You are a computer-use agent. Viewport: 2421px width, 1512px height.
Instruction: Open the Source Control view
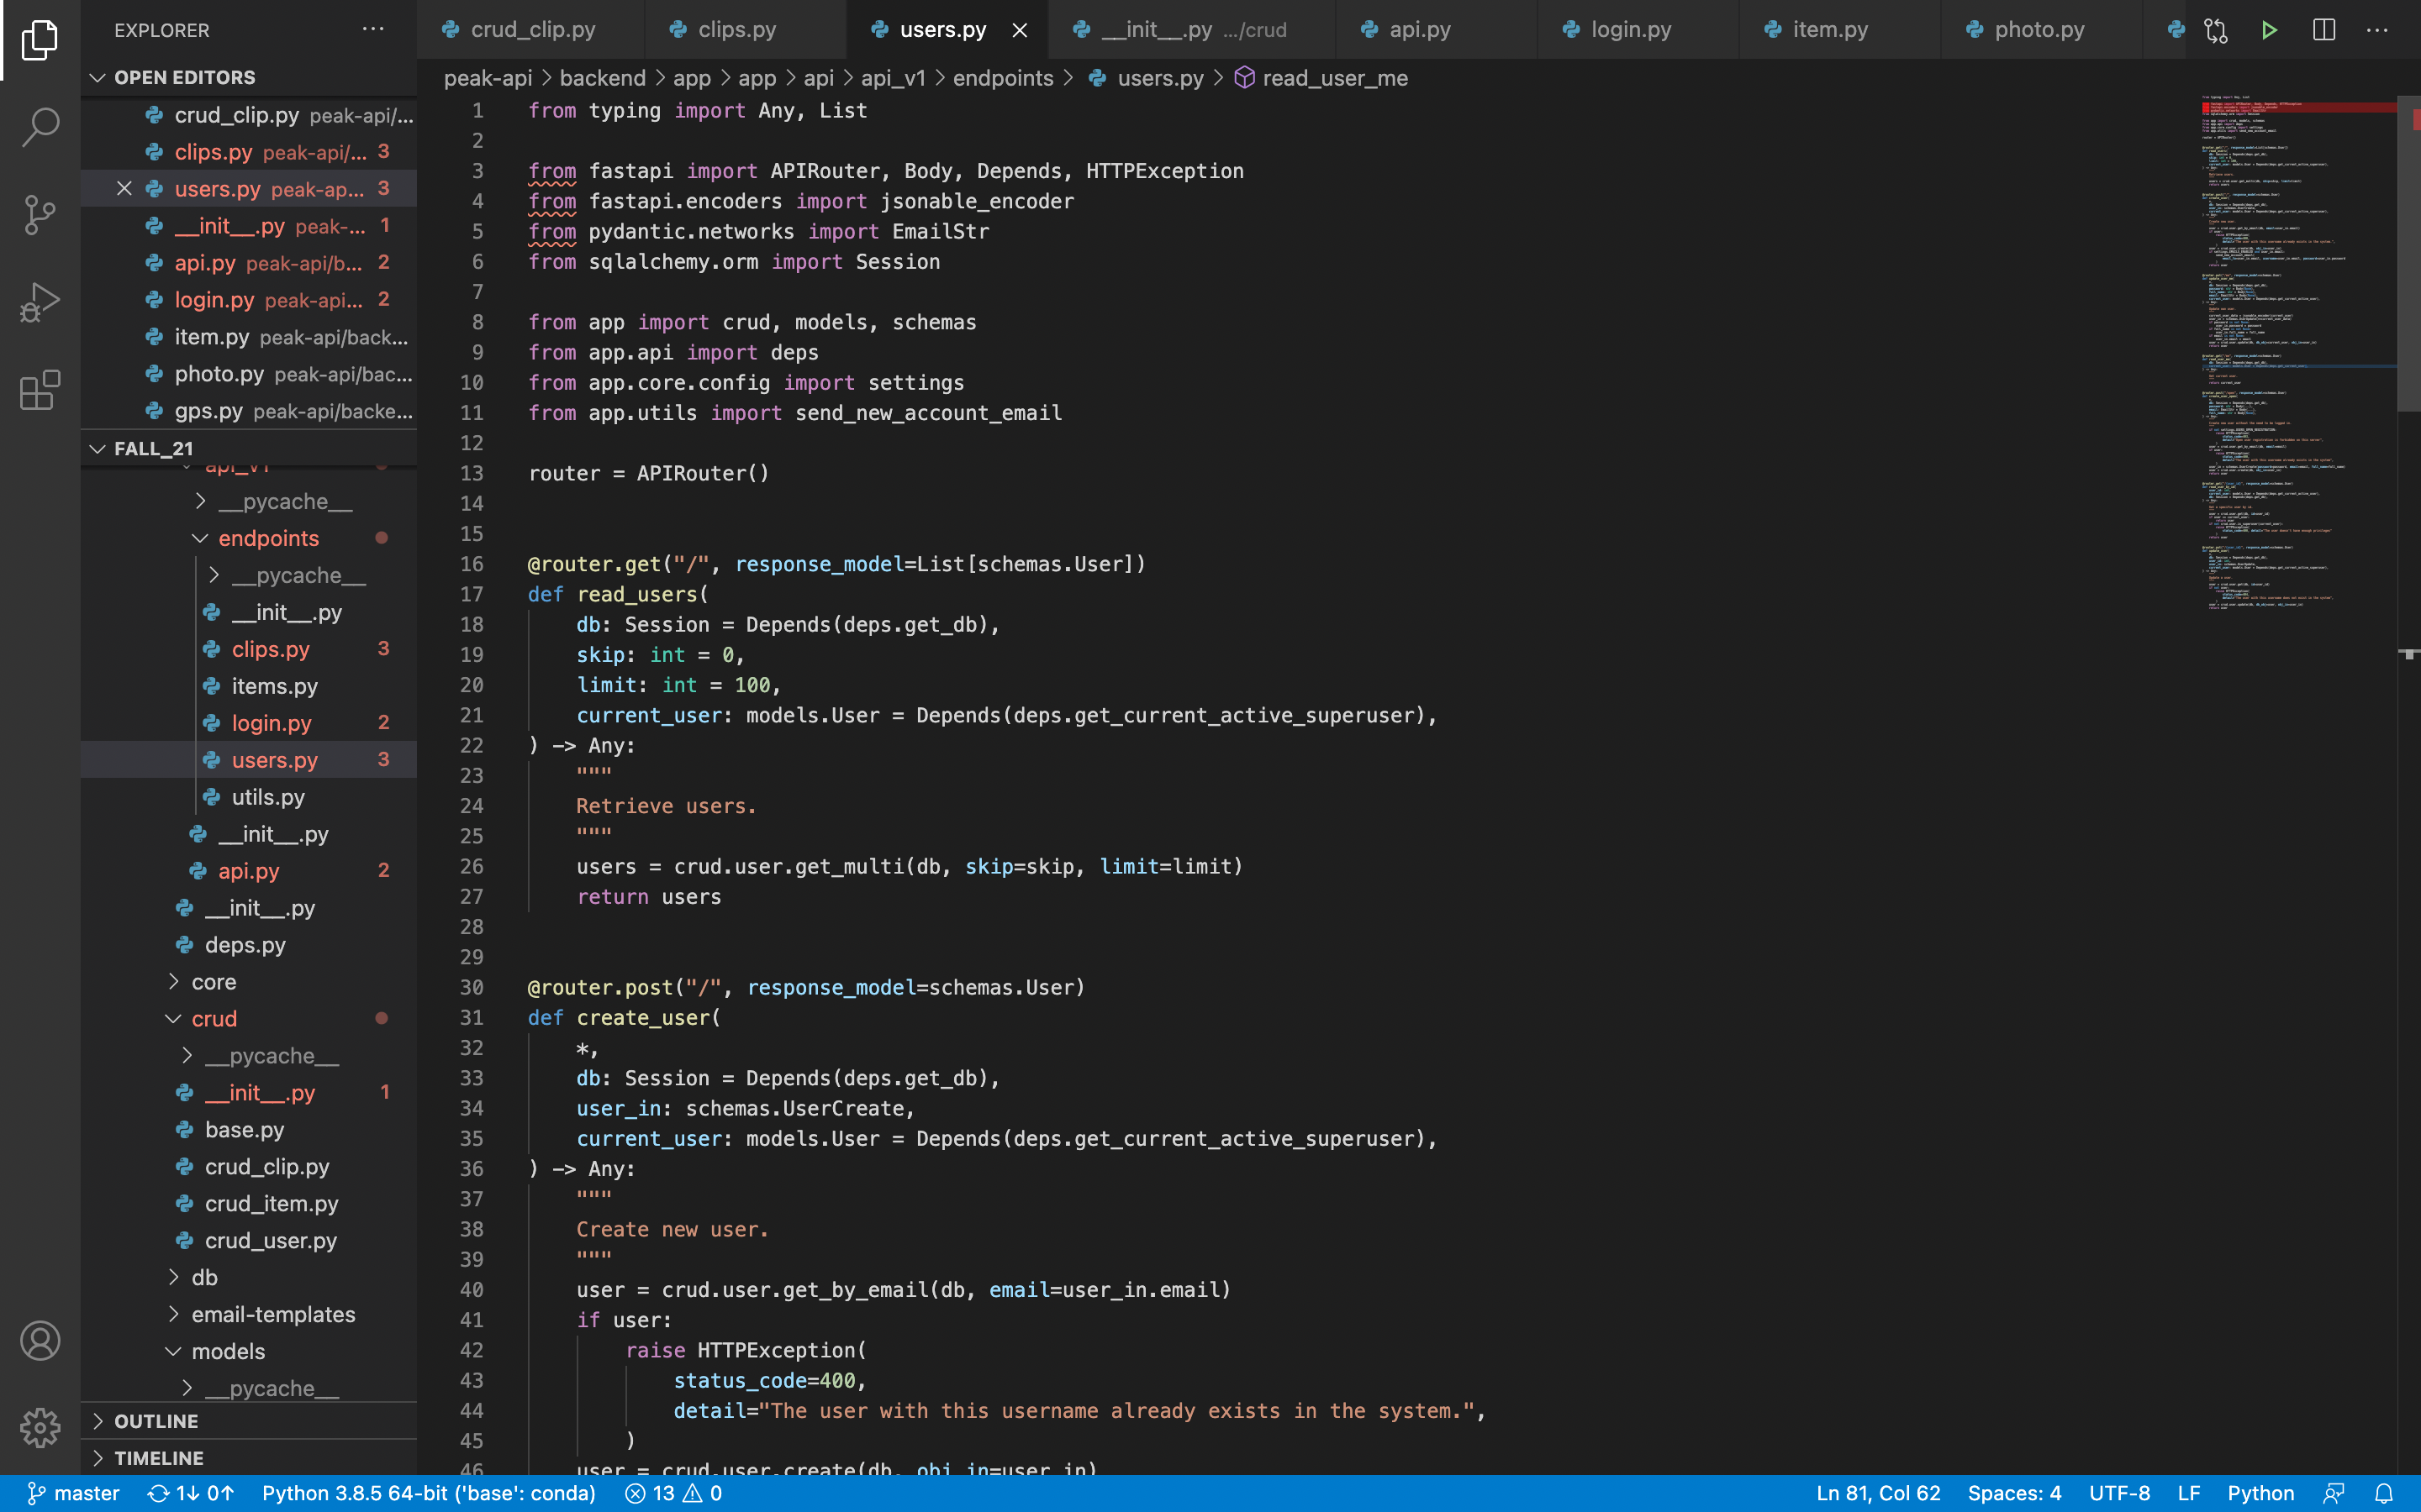point(40,214)
